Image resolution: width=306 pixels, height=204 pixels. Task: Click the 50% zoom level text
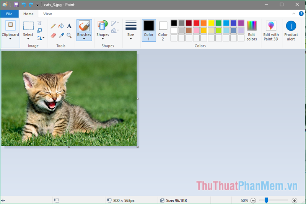point(244,201)
